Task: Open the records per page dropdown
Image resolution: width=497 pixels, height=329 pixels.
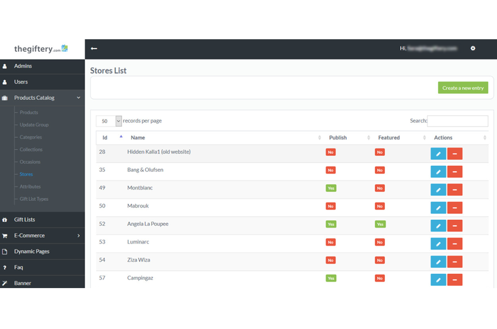Action: [x=109, y=121]
